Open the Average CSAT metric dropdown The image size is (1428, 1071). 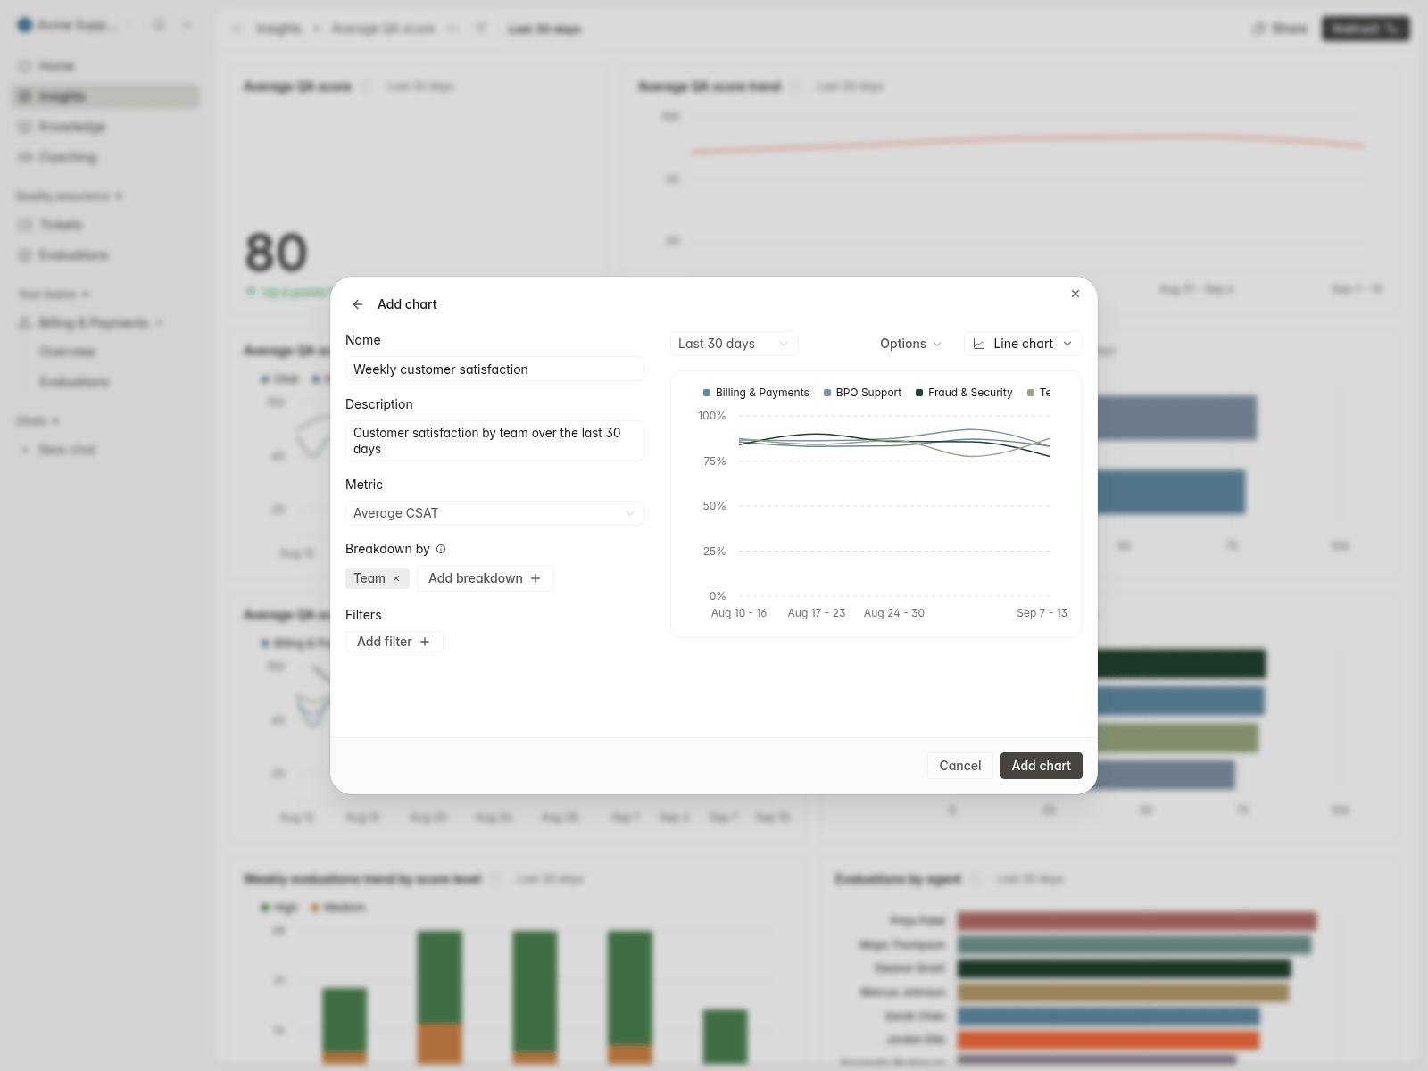coord(494,513)
